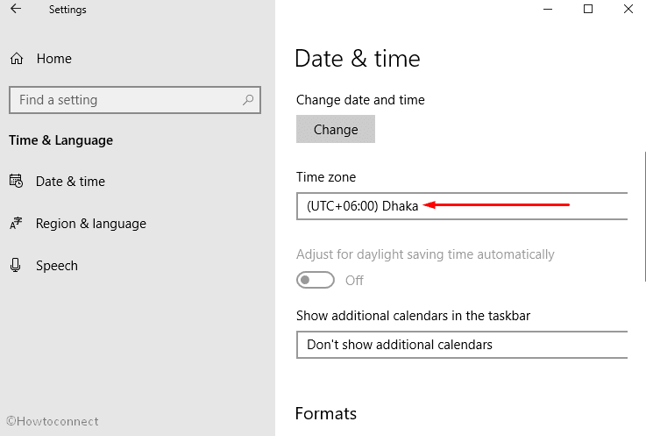The image size is (646, 436).
Task: Click the back arrow icon
Action: pos(16,9)
